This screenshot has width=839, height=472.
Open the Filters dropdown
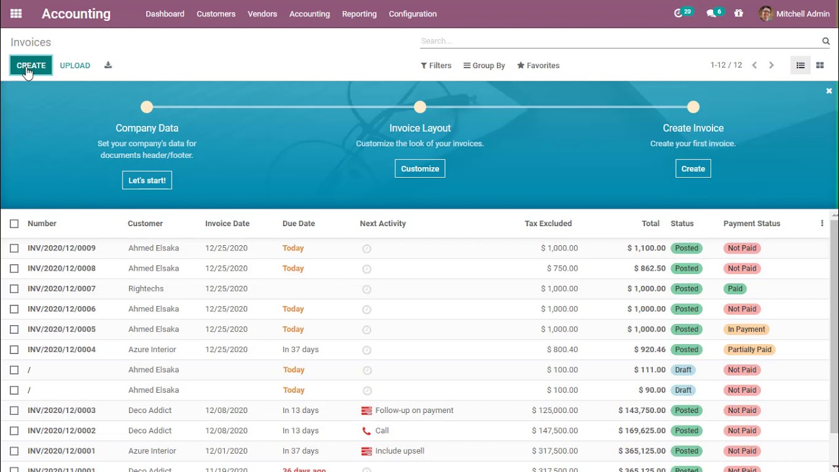coord(436,66)
